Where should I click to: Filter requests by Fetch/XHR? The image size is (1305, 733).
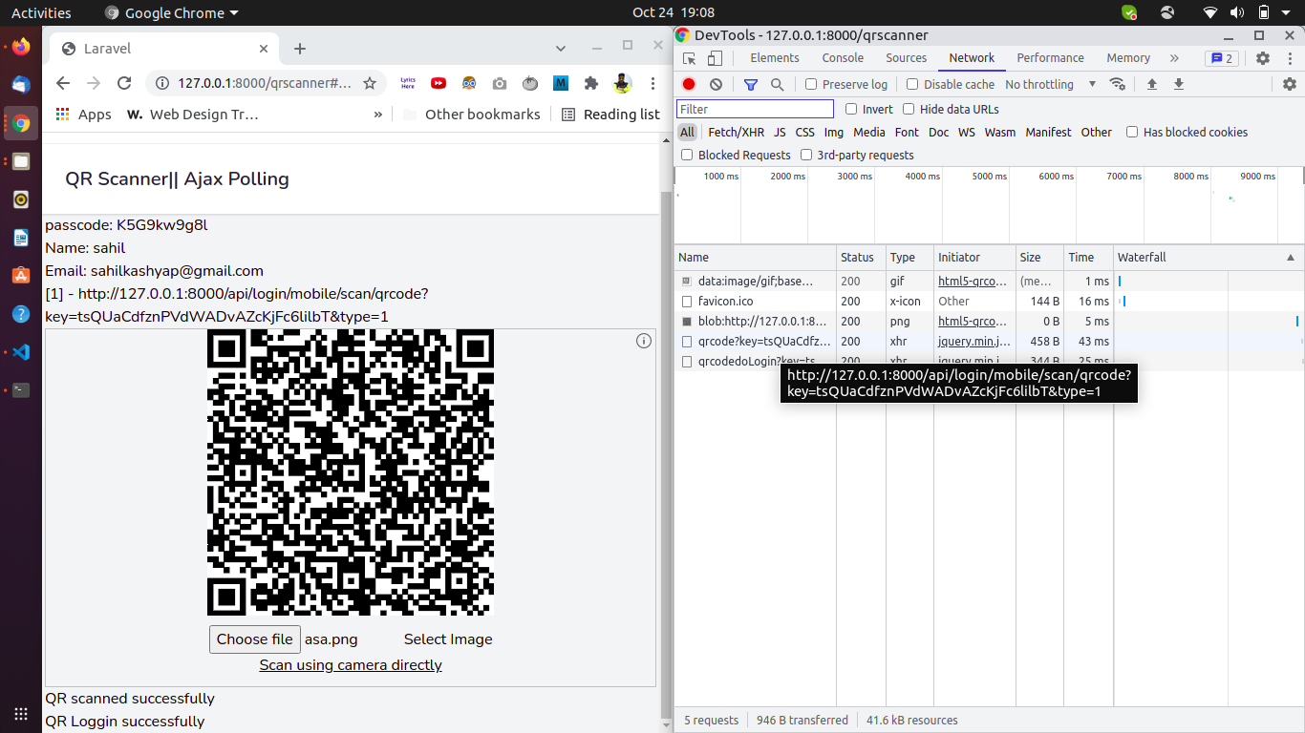coord(736,132)
